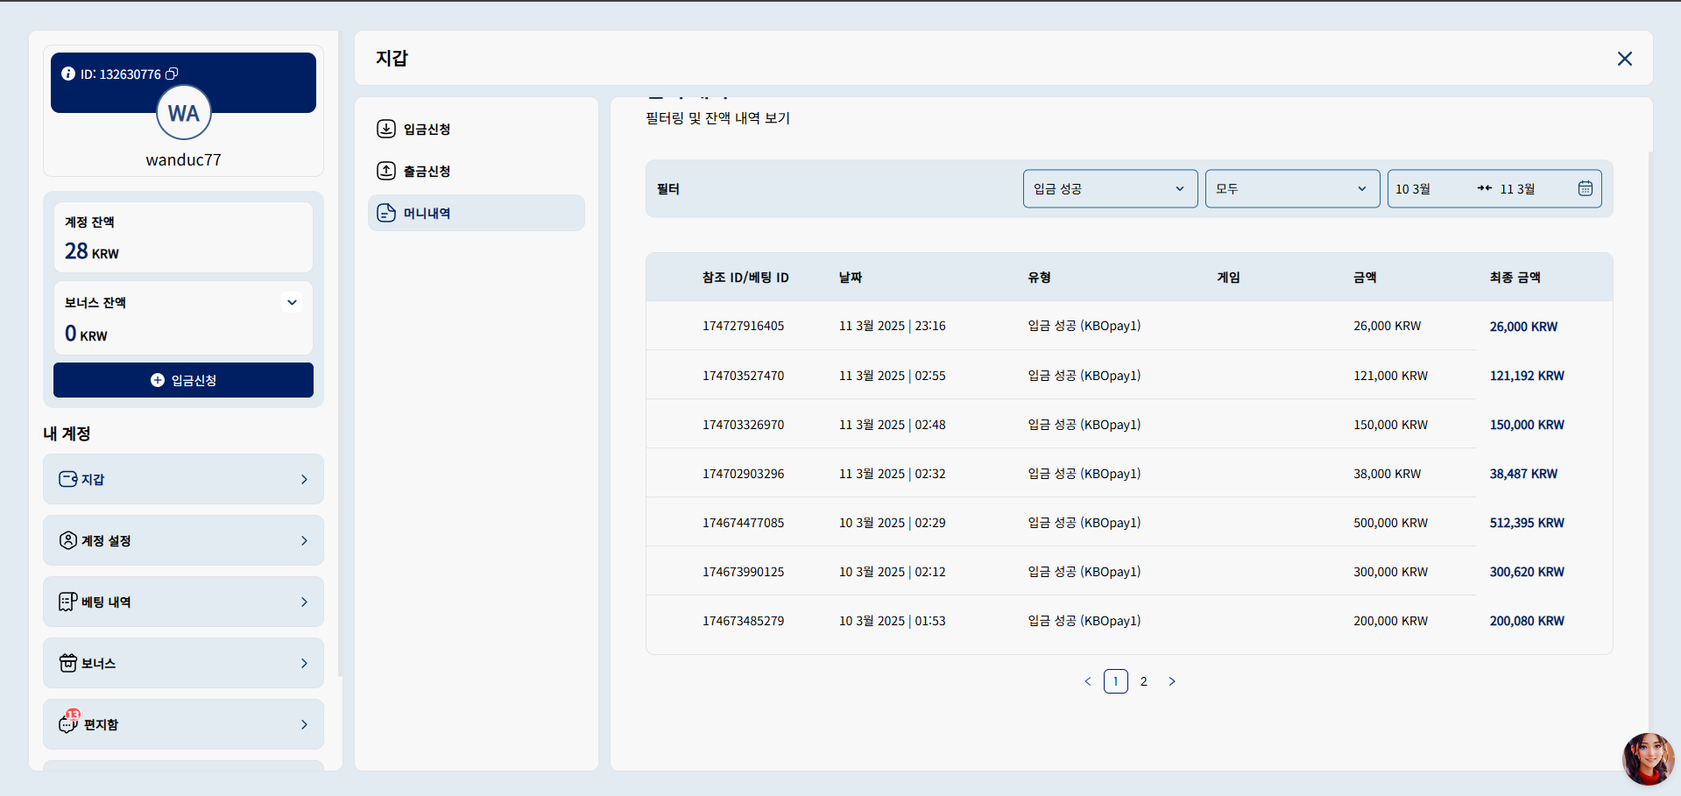Open the WA profile avatar

(184, 113)
